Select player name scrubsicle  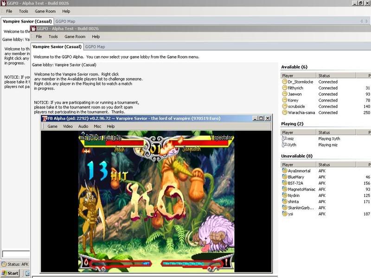[296, 107]
